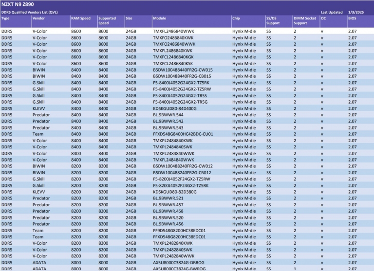Viewport: 374px width, 271px height.
Task: Select module cell 'F5-8200J4052F24GX2-TZ5RW'
Action: [x=182, y=179]
